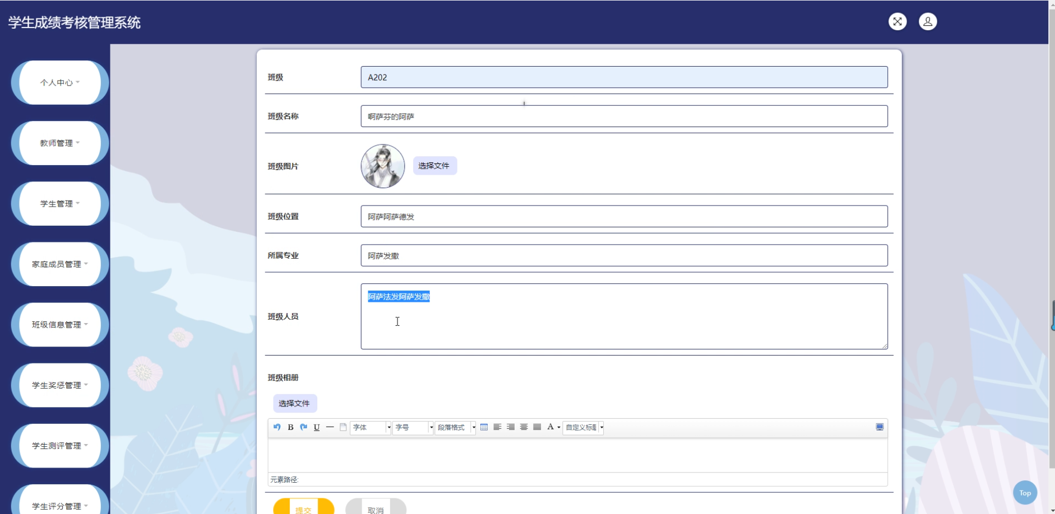Open the 自定义标题 custom heading dropdown
This screenshot has width=1055, height=514.
click(x=584, y=427)
